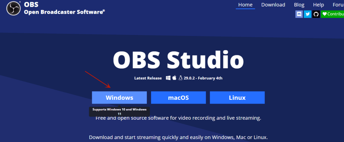Open the GitHub social icon

[316, 14]
